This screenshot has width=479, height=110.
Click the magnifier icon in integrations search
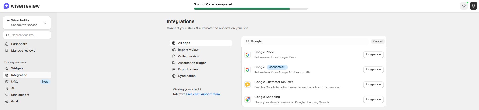(248, 41)
